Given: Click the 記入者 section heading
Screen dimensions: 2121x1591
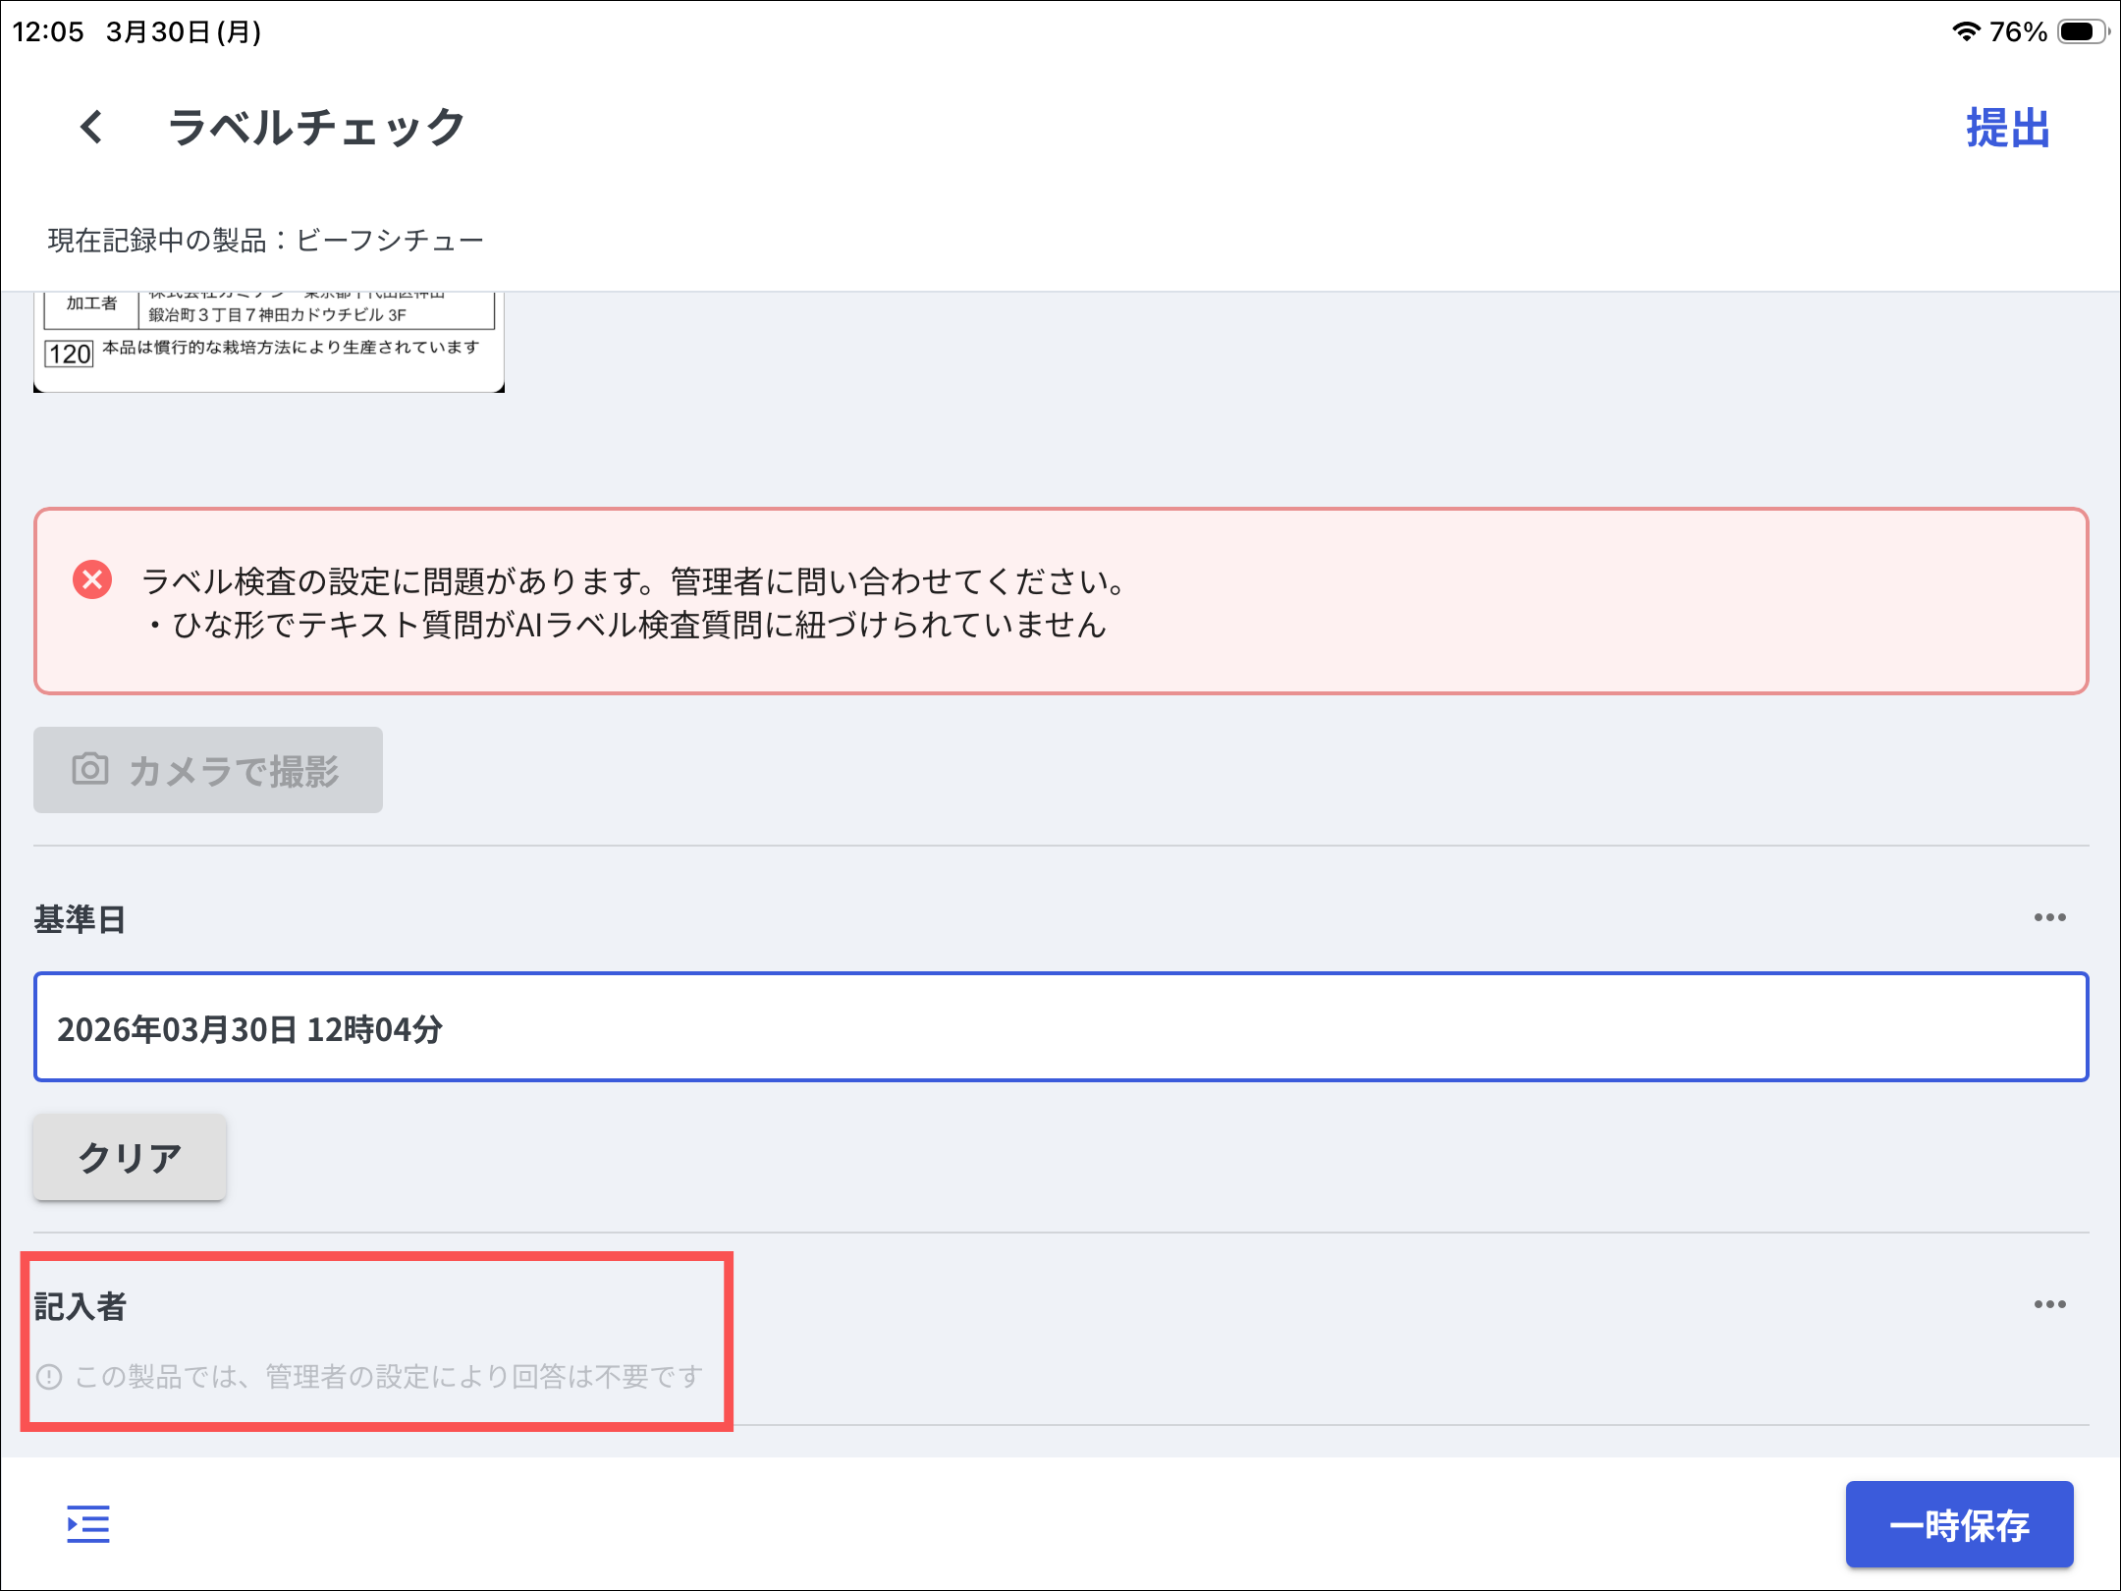Looking at the screenshot, I should coord(81,1306).
